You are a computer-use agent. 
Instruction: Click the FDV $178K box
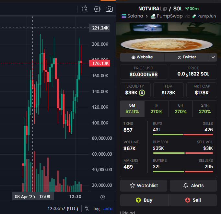(169, 90)
